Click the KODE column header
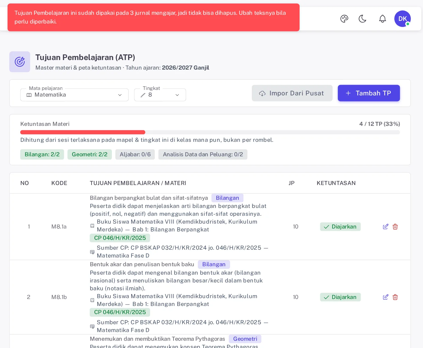Screen dimensions: 423x348 point(59,183)
